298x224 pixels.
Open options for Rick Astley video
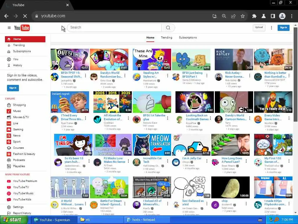(249, 76)
